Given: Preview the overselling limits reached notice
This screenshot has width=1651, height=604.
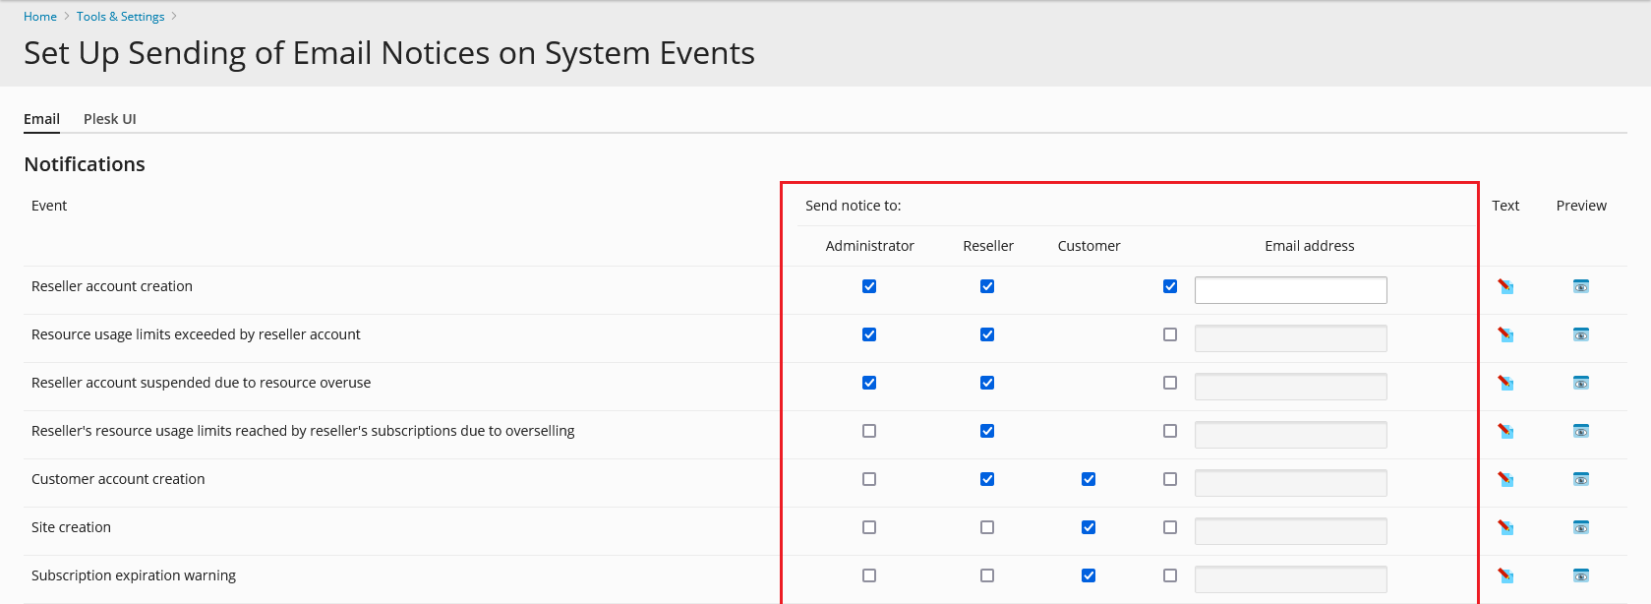Looking at the screenshot, I should coord(1580,431).
